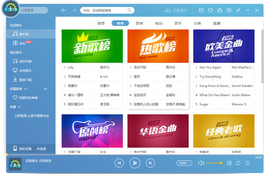The width and height of the screenshot is (264, 174).
Task: Click the search magnifier icon
Action: point(129,10)
